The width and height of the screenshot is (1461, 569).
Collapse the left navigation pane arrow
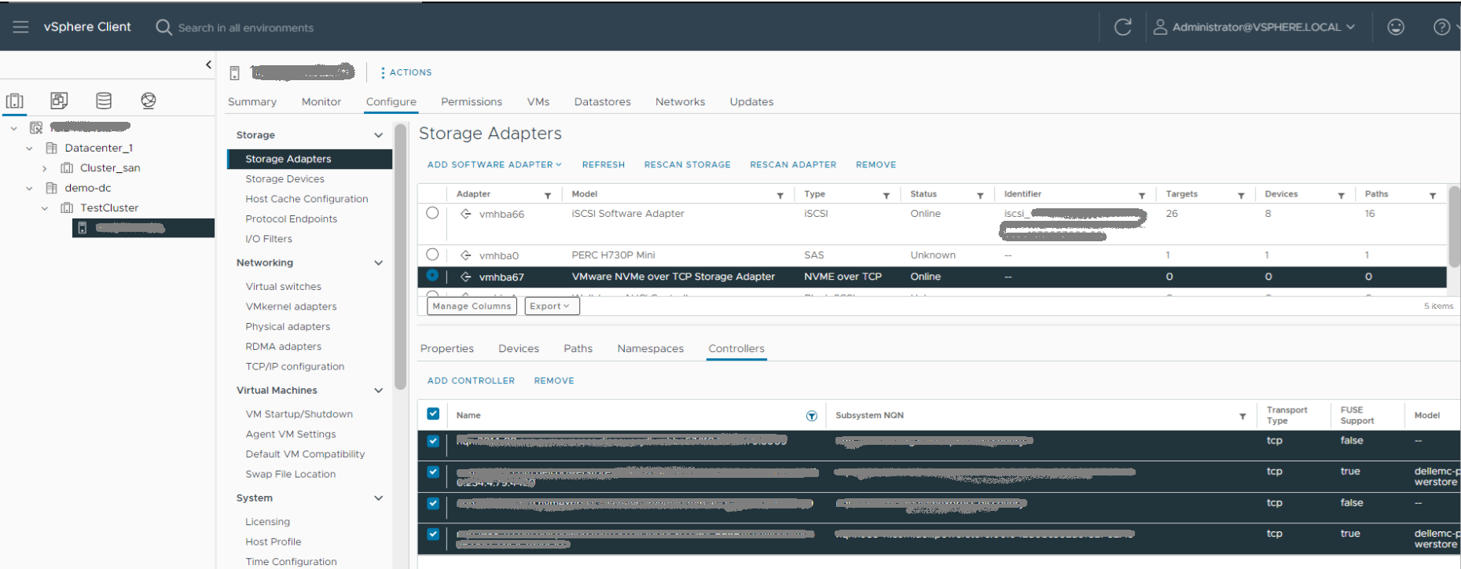(x=208, y=64)
